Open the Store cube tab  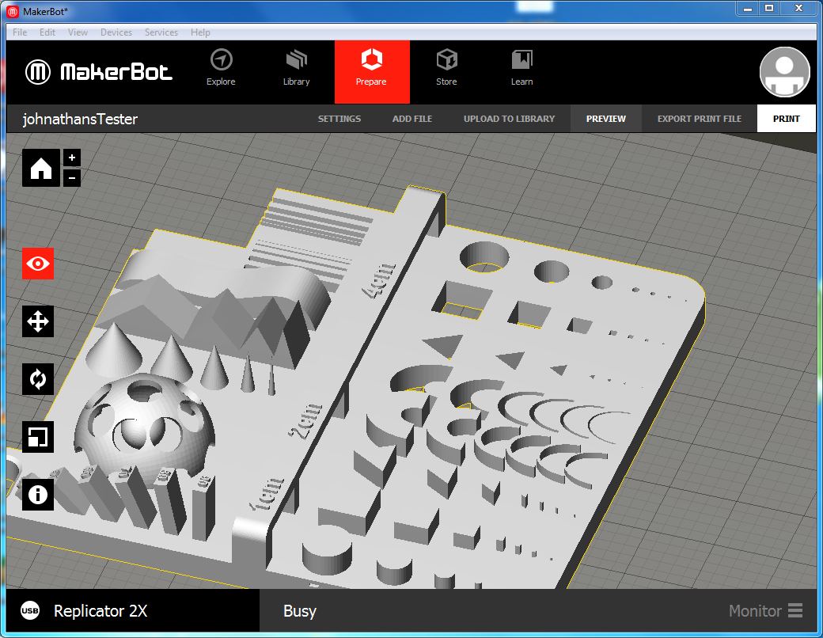click(x=446, y=68)
